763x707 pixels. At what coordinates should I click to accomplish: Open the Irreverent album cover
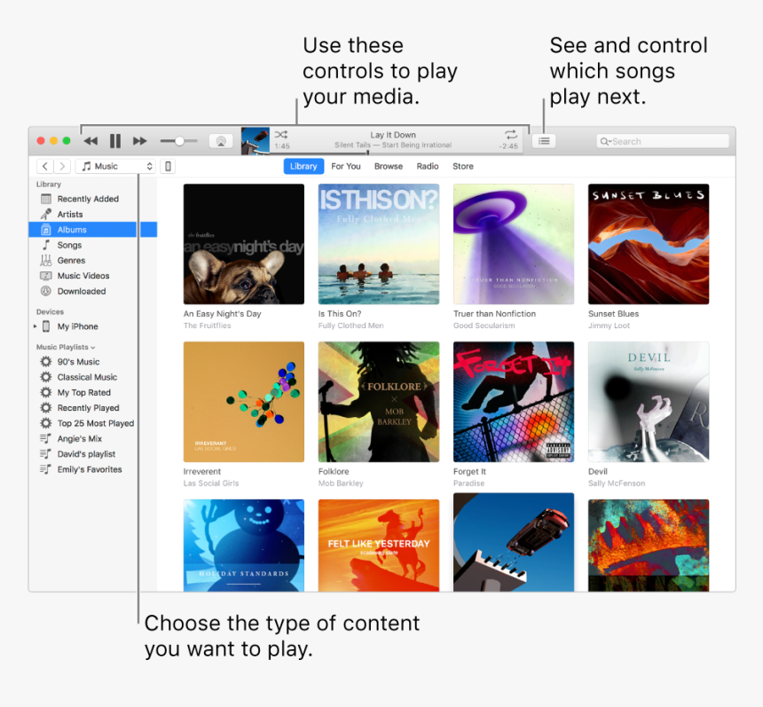click(x=244, y=402)
